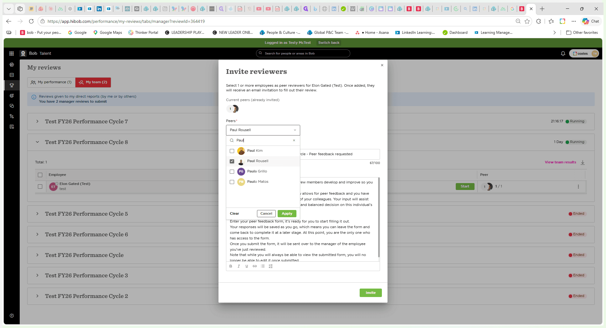Open the notifications bell in Bob
Image resolution: width=606 pixels, height=328 pixels.
pyautogui.click(x=563, y=54)
